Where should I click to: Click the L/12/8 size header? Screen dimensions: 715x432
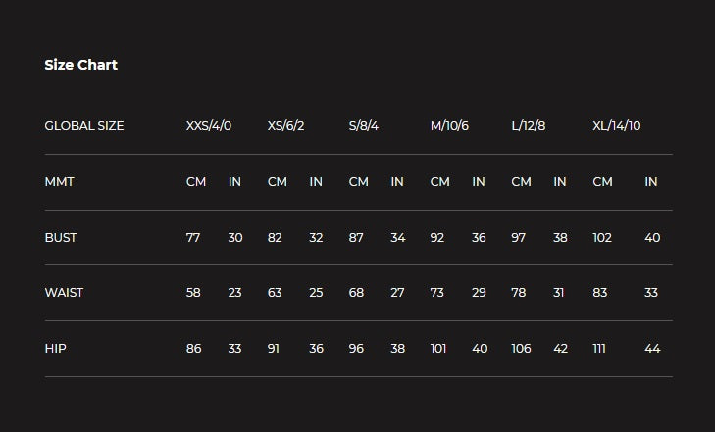[529, 126]
